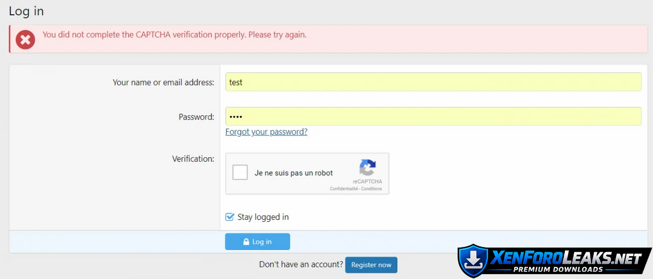Focus the Password input field
The width and height of the screenshot is (653, 279).
[x=433, y=116]
